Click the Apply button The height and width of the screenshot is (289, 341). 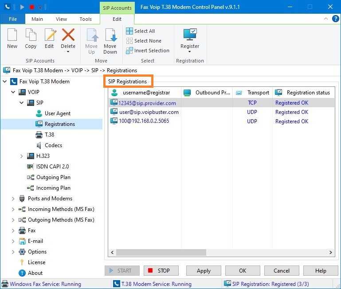[204, 271]
